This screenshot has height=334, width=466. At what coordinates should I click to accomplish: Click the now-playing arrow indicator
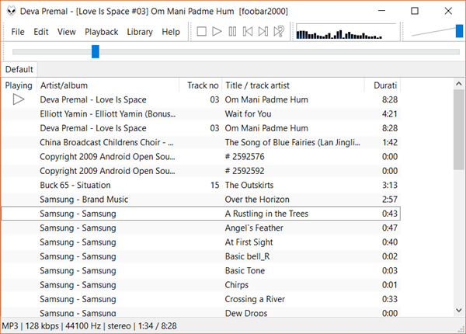19,99
